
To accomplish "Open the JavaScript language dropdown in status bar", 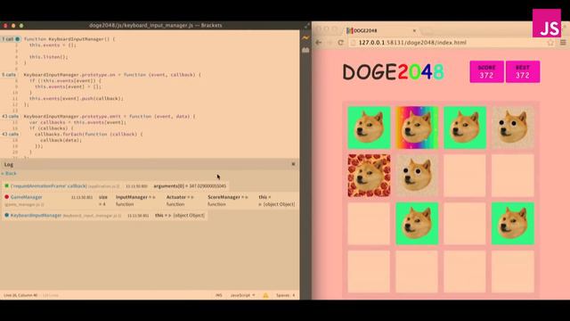I will click(x=242, y=295).
